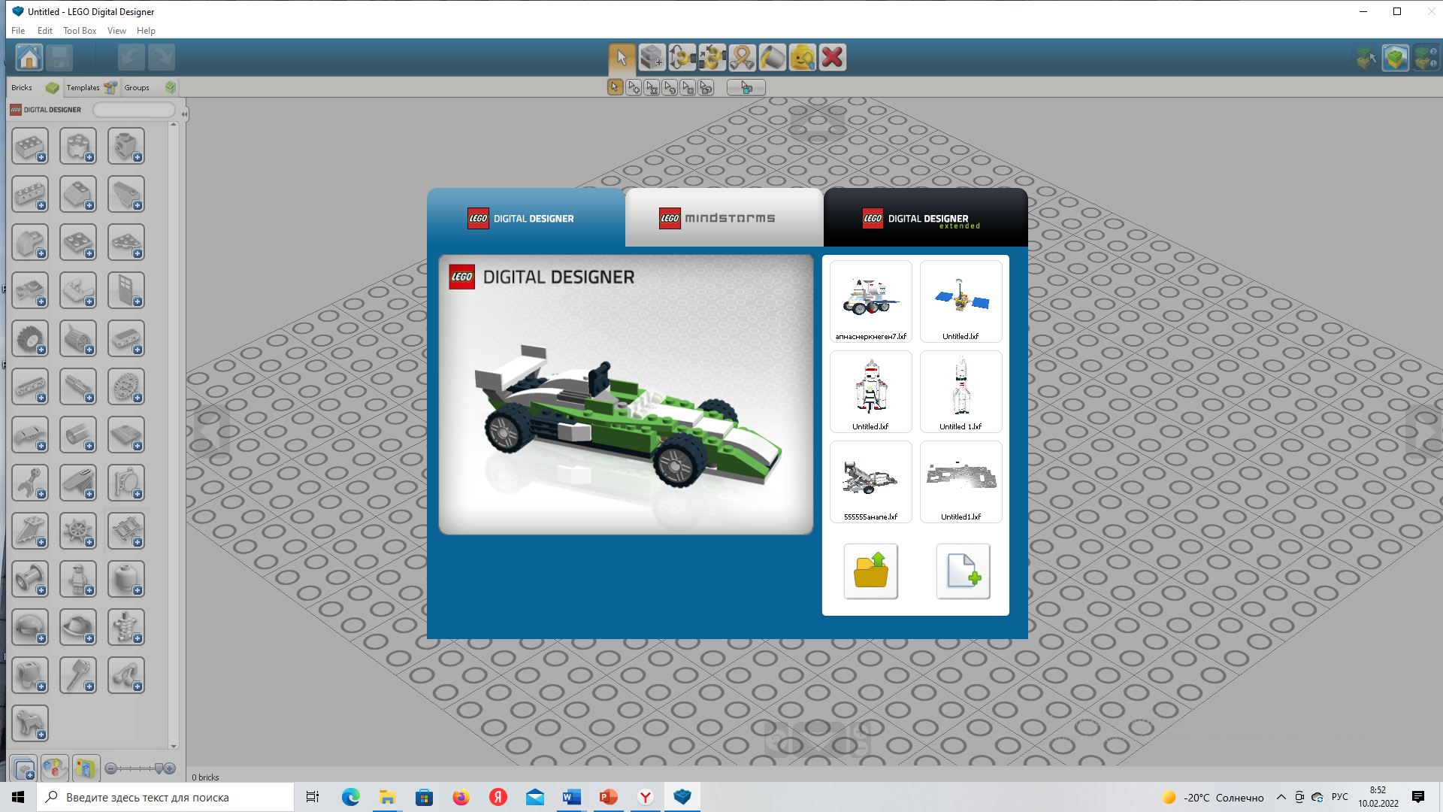Open the helmet brick category
Image resolution: width=1443 pixels, height=812 pixels.
30,628
